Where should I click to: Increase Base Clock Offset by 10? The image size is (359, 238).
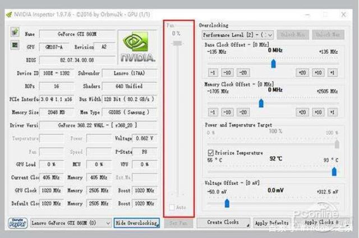[x=318, y=73]
